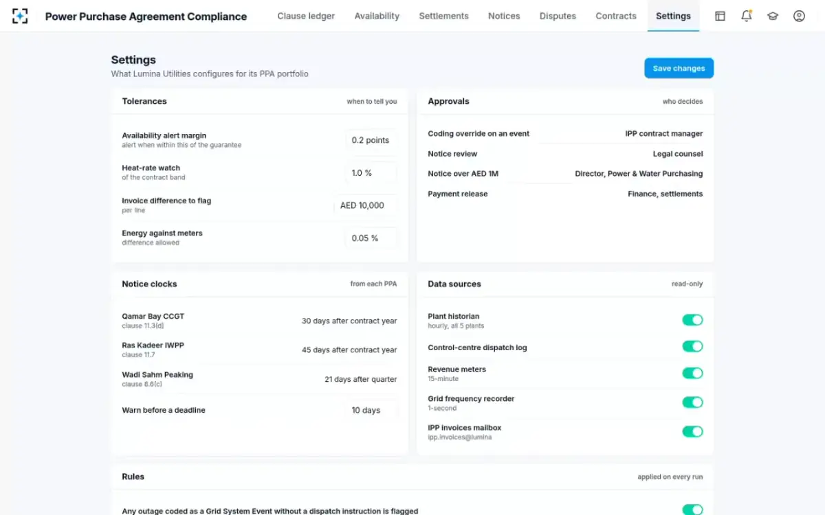Edit the Energy against meters field
Screen dimensions: 825x515
pos(371,238)
